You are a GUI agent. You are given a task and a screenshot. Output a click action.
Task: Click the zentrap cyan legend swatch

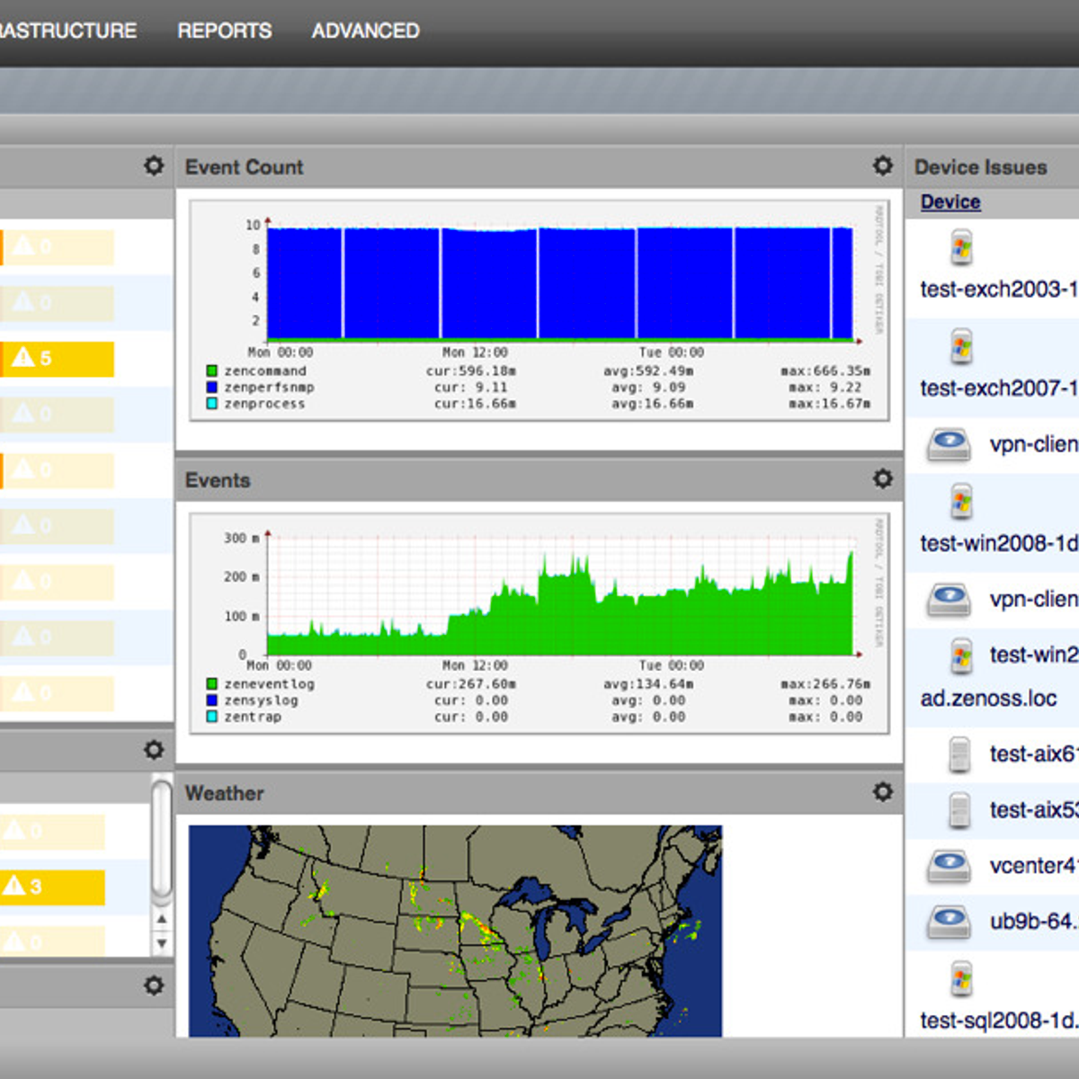click(x=212, y=717)
